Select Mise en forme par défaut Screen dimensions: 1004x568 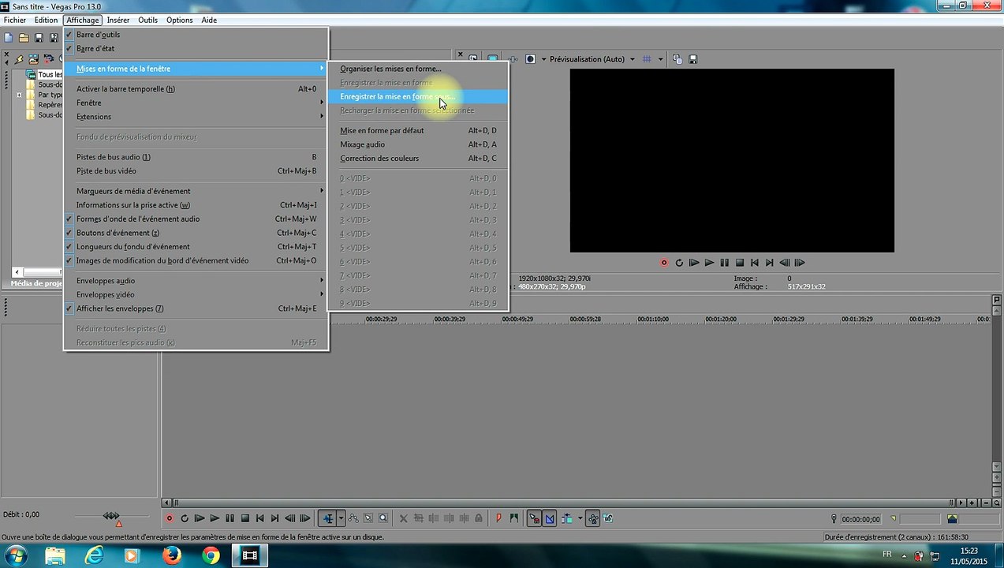pos(418,131)
